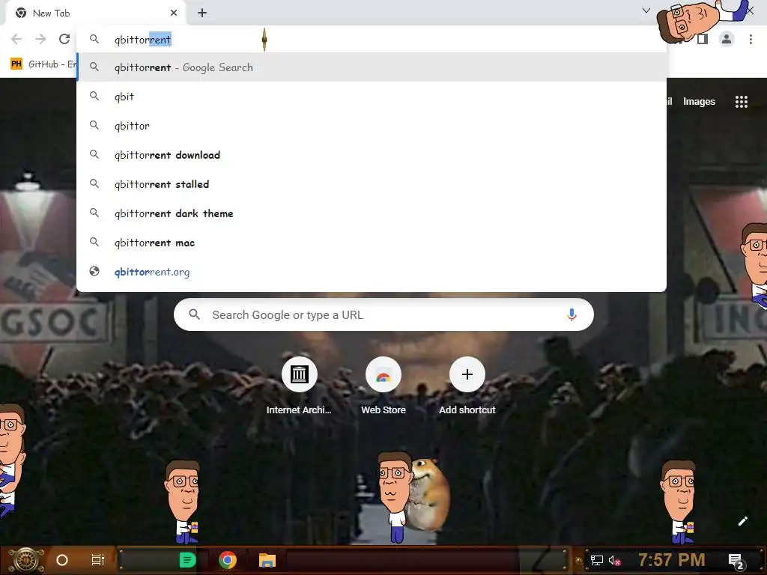Click the Cortana circle on taskbar
Screen dimensions: 767x575
click(x=62, y=560)
